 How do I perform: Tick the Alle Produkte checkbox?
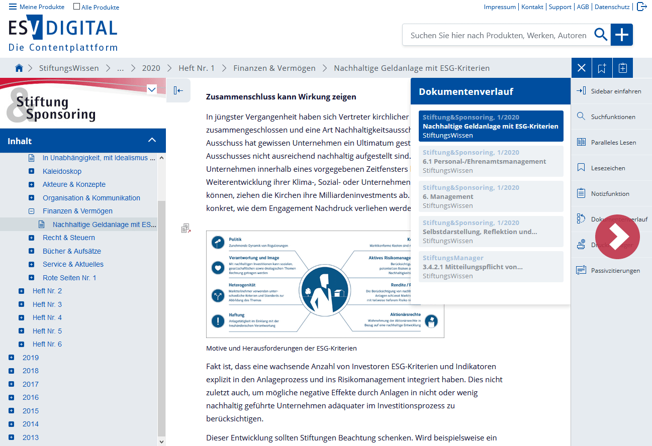point(76,7)
